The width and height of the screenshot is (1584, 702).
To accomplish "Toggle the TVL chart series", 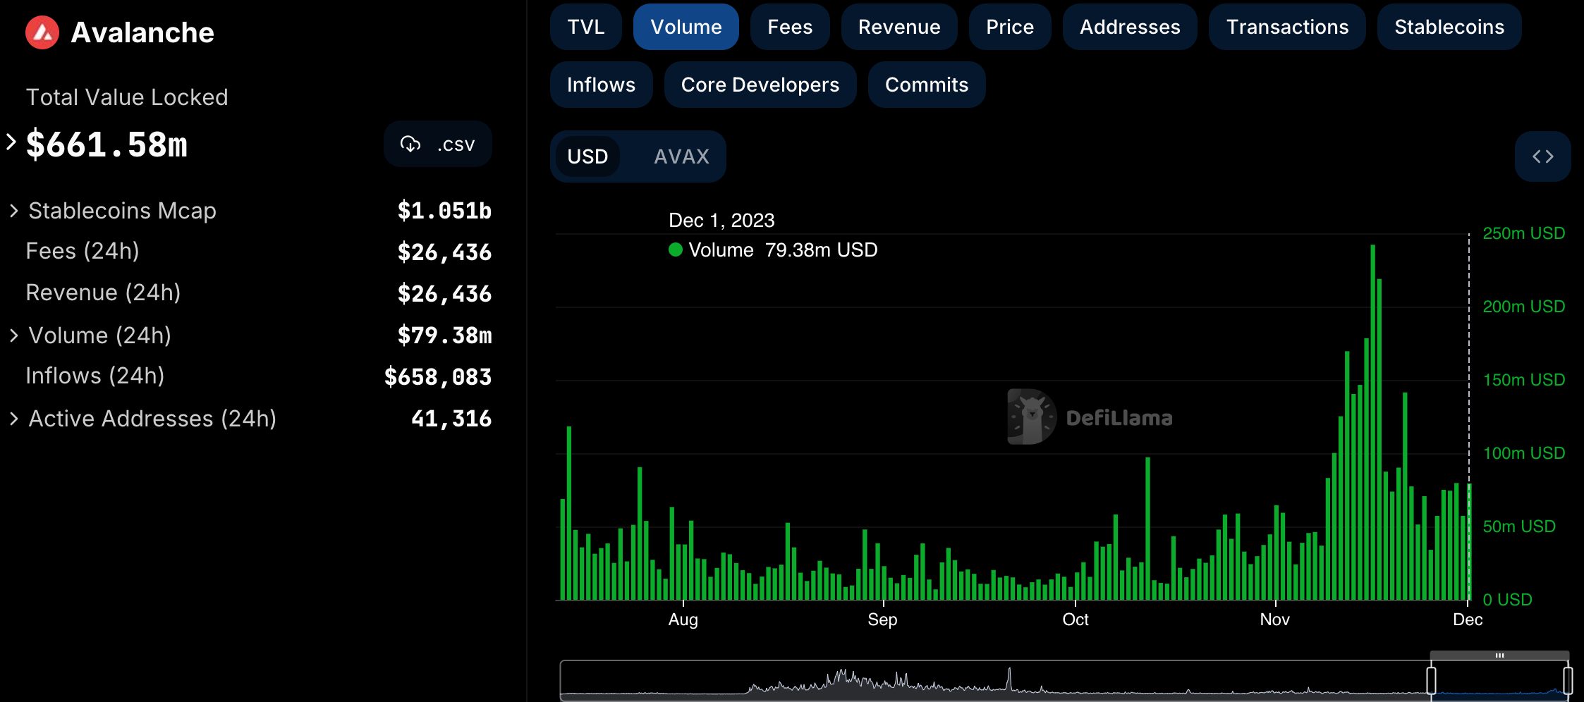I will (x=585, y=27).
